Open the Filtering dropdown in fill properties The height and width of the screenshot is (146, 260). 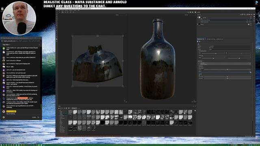(x=230, y=48)
